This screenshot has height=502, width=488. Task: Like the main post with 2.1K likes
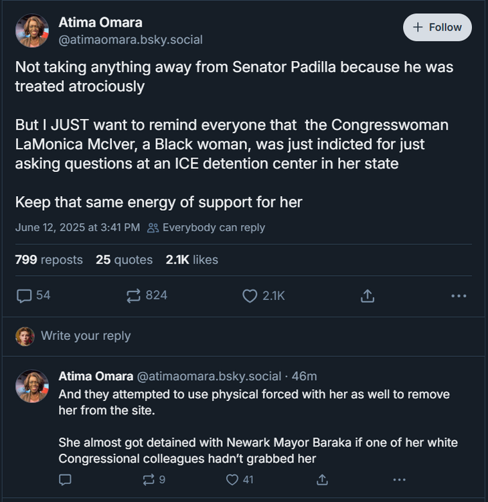[x=250, y=295]
